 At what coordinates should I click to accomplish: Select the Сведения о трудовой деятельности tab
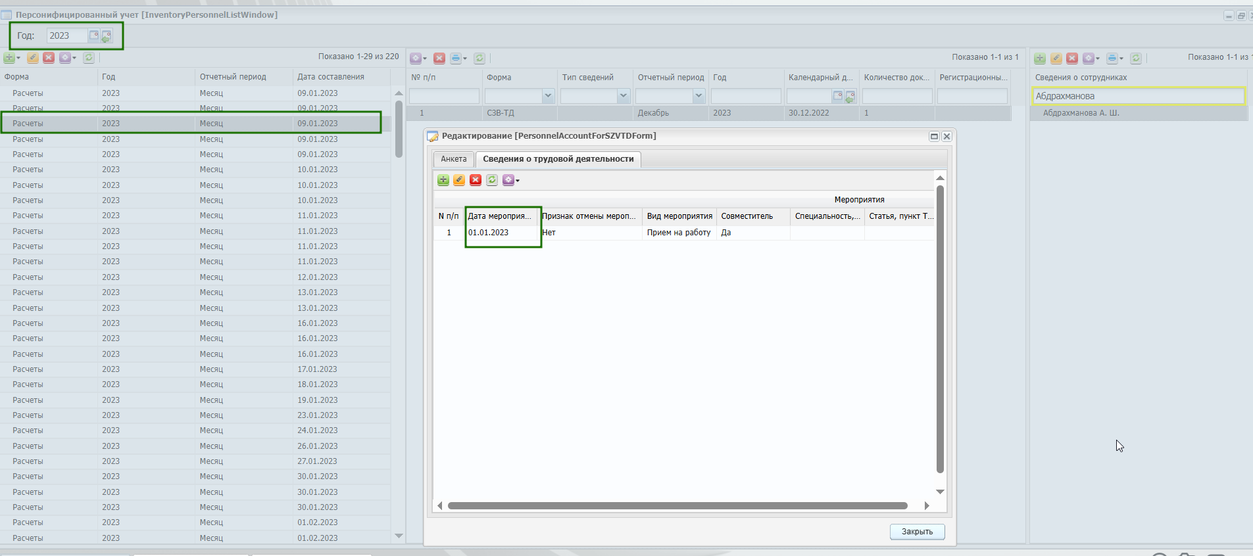coord(558,159)
